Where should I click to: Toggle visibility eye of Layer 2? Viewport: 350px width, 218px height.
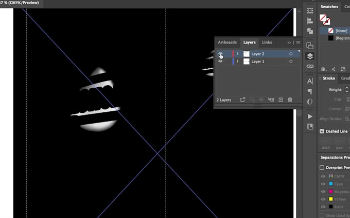pos(220,54)
